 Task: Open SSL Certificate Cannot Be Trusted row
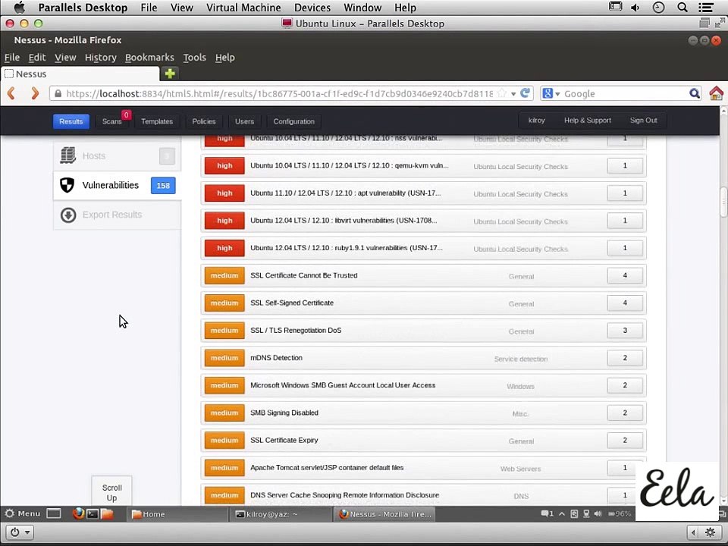pyautogui.click(x=423, y=276)
